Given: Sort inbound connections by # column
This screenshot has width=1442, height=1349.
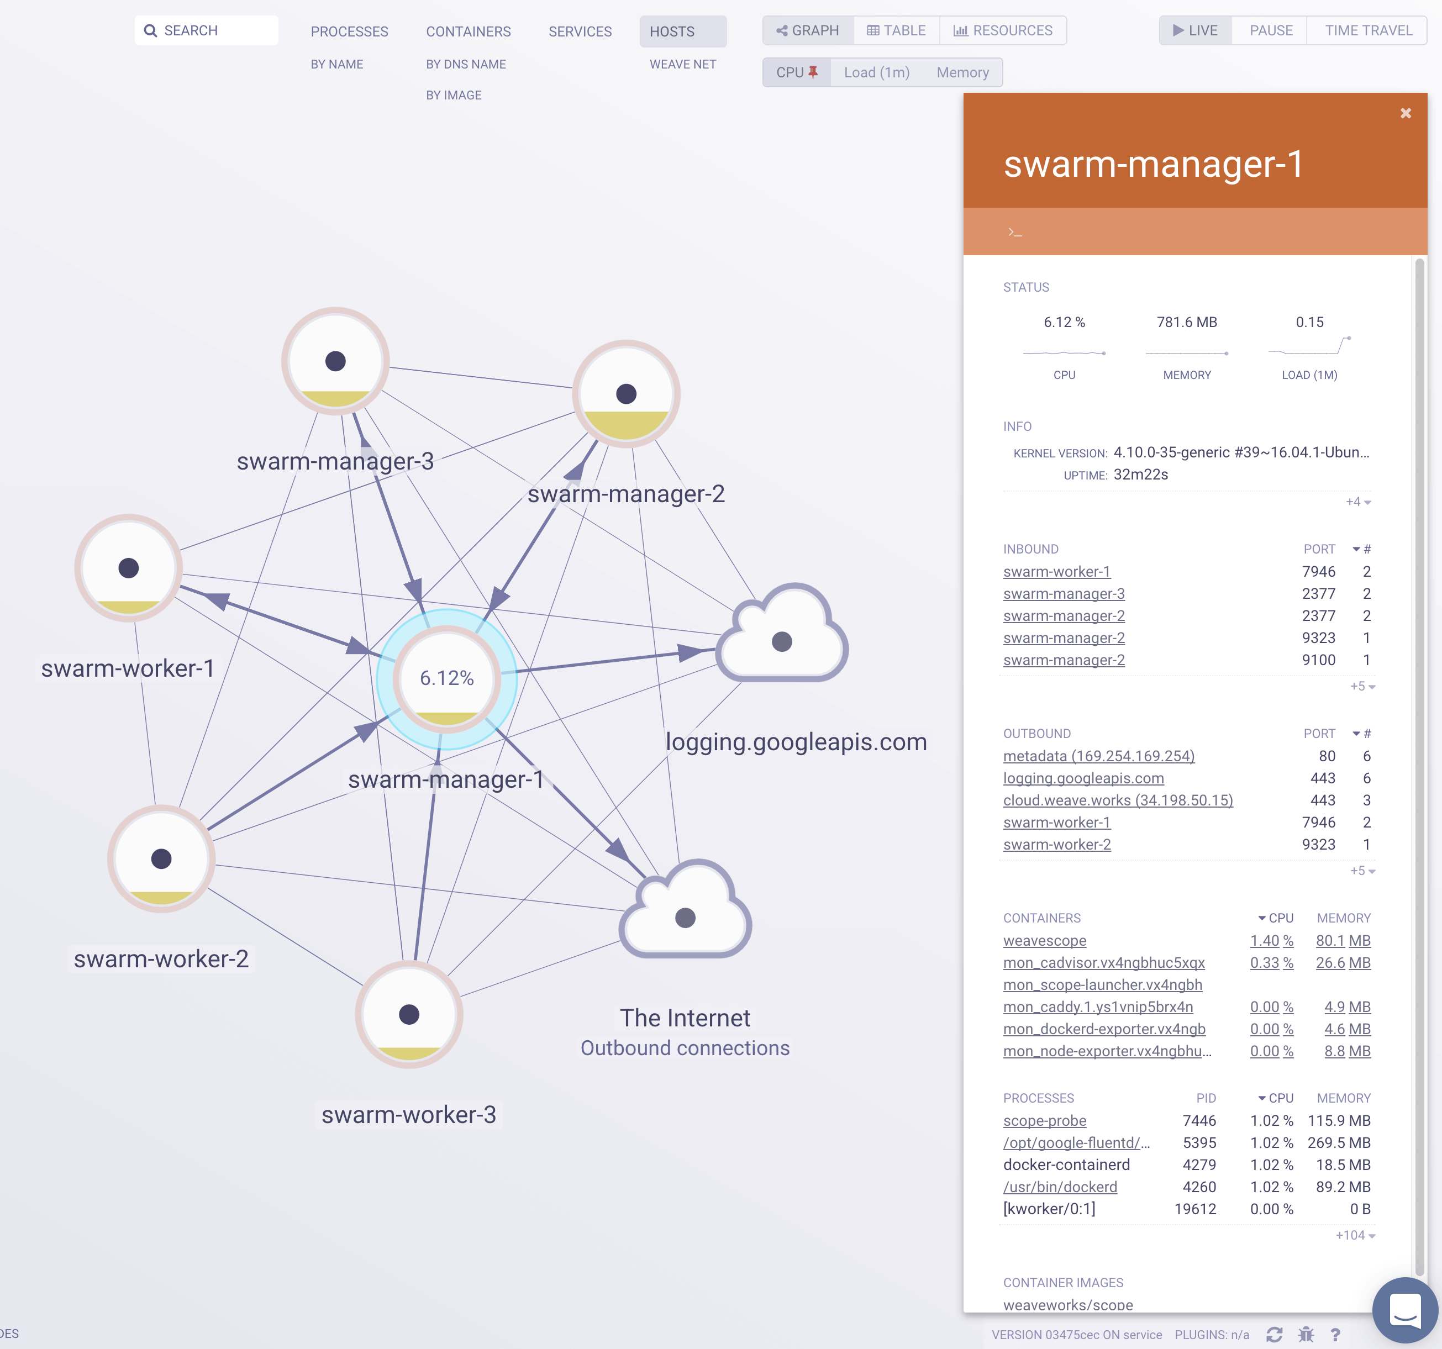Looking at the screenshot, I should tap(1361, 549).
